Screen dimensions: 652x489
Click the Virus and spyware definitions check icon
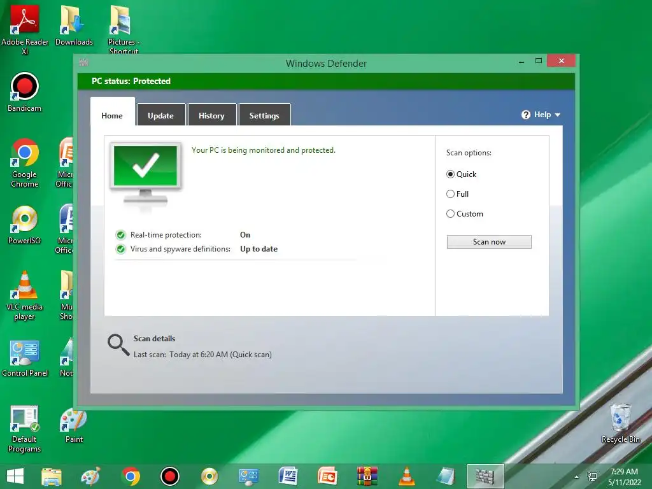(x=120, y=249)
